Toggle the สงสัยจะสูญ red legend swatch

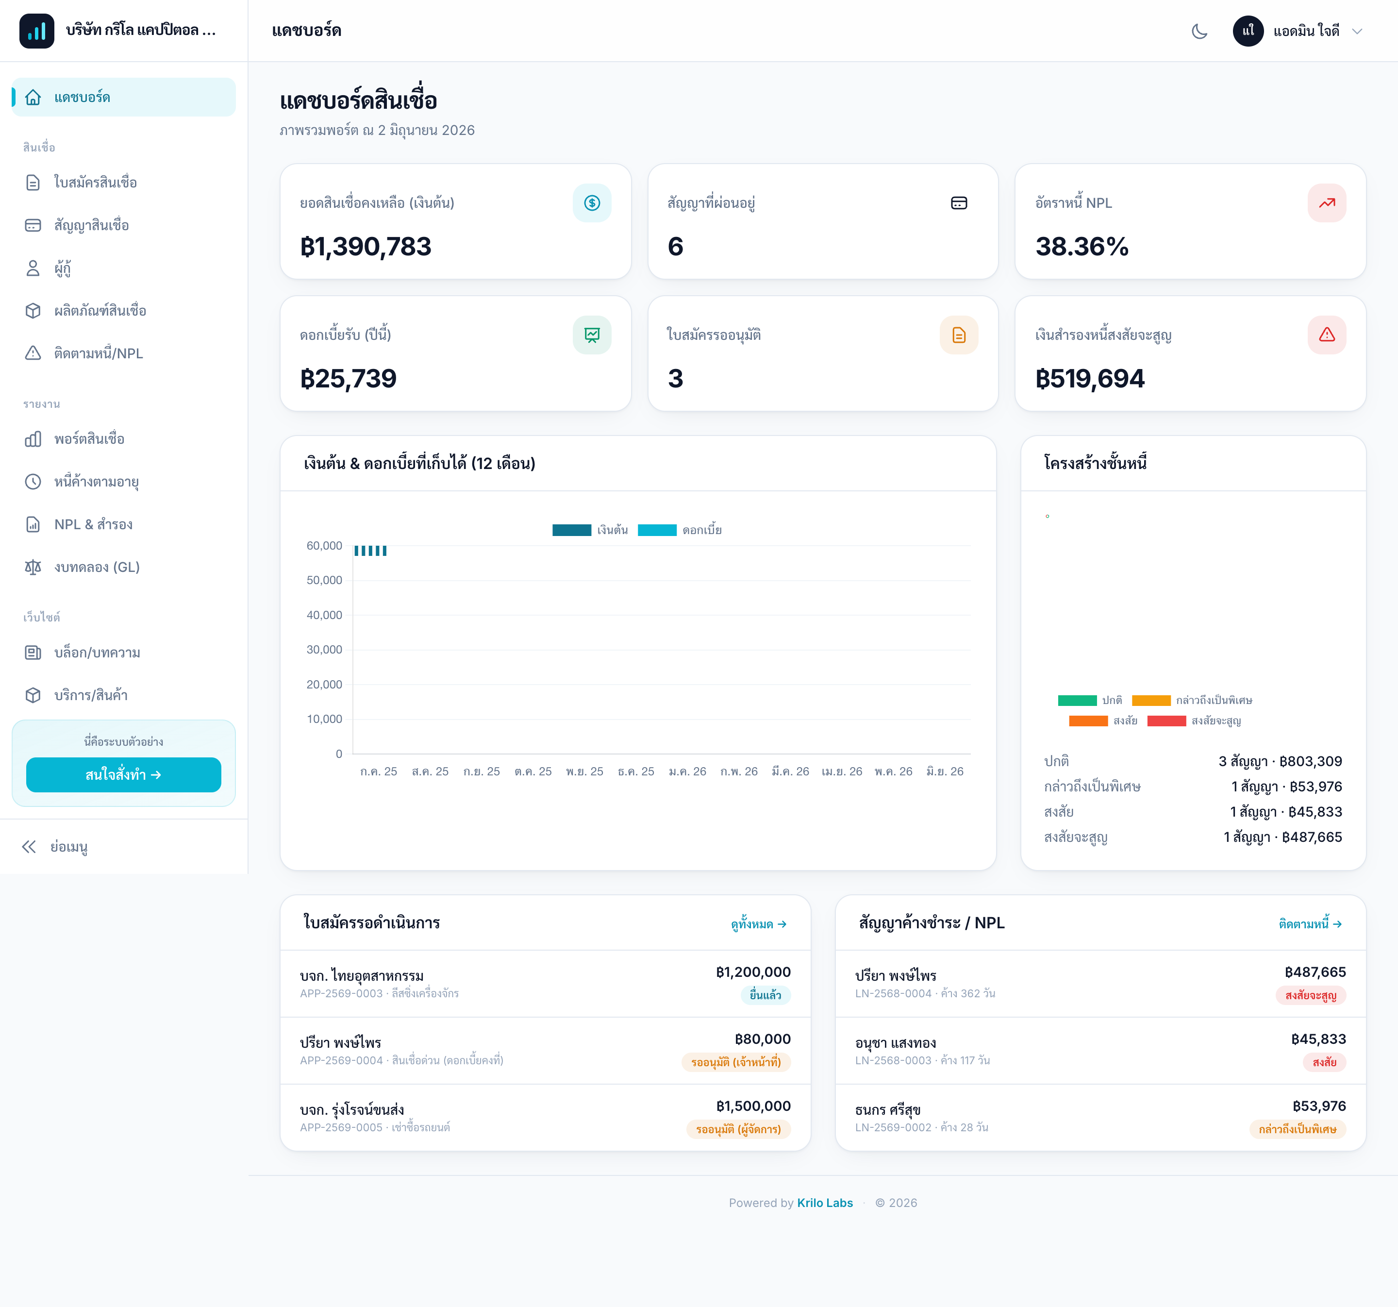(x=1166, y=721)
